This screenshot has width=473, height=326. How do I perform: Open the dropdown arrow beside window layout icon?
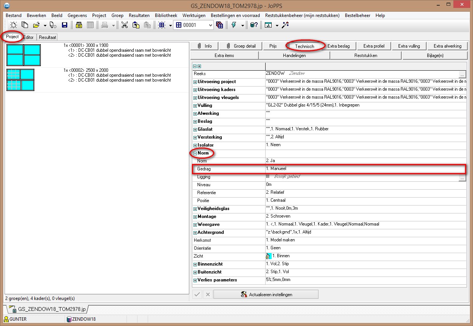point(277,25)
